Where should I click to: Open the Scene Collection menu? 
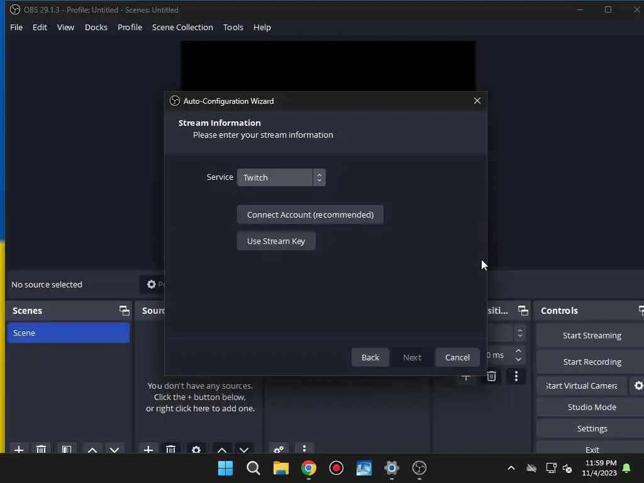(182, 27)
